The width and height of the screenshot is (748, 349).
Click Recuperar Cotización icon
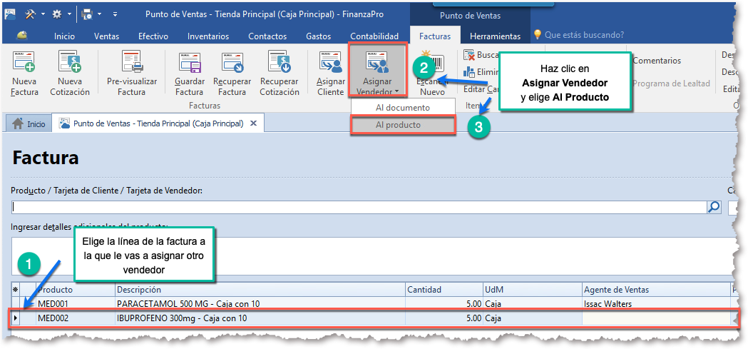[280, 62]
